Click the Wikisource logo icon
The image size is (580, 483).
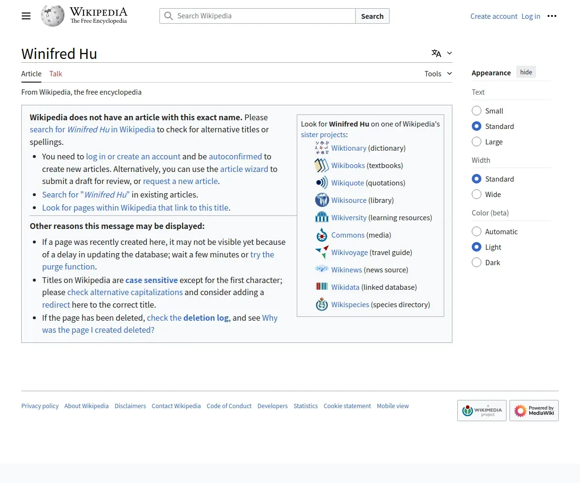322,200
